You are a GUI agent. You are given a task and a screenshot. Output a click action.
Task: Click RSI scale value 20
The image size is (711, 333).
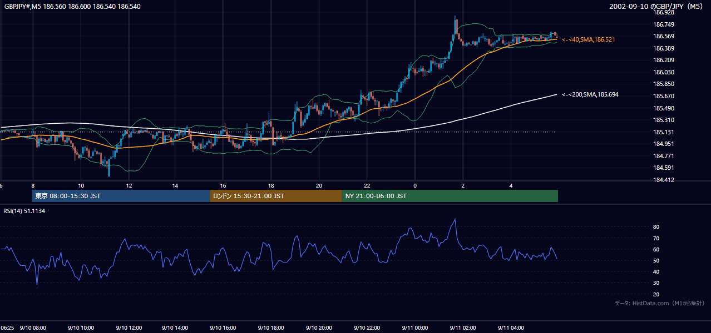[656, 294]
